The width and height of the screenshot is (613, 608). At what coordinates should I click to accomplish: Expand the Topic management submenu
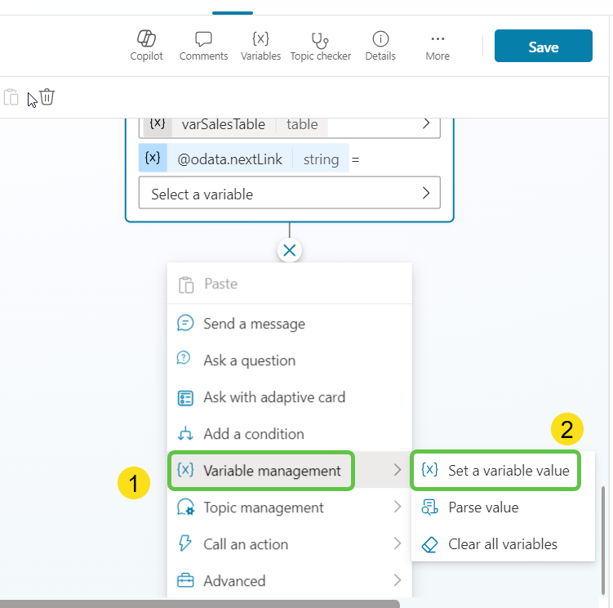tap(289, 507)
